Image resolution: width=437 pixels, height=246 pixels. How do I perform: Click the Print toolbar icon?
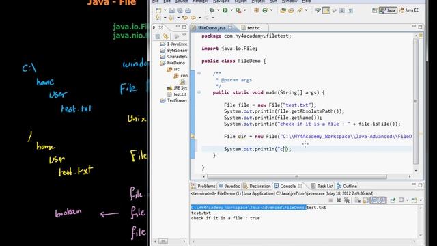coord(188,10)
